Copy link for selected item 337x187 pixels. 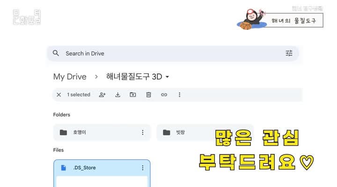(x=164, y=95)
